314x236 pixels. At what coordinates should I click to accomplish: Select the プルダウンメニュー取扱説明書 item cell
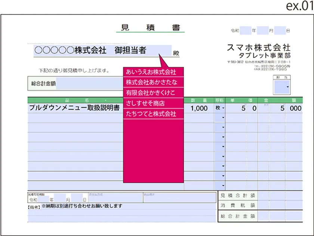pyautogui.click(x=75, y=108)
